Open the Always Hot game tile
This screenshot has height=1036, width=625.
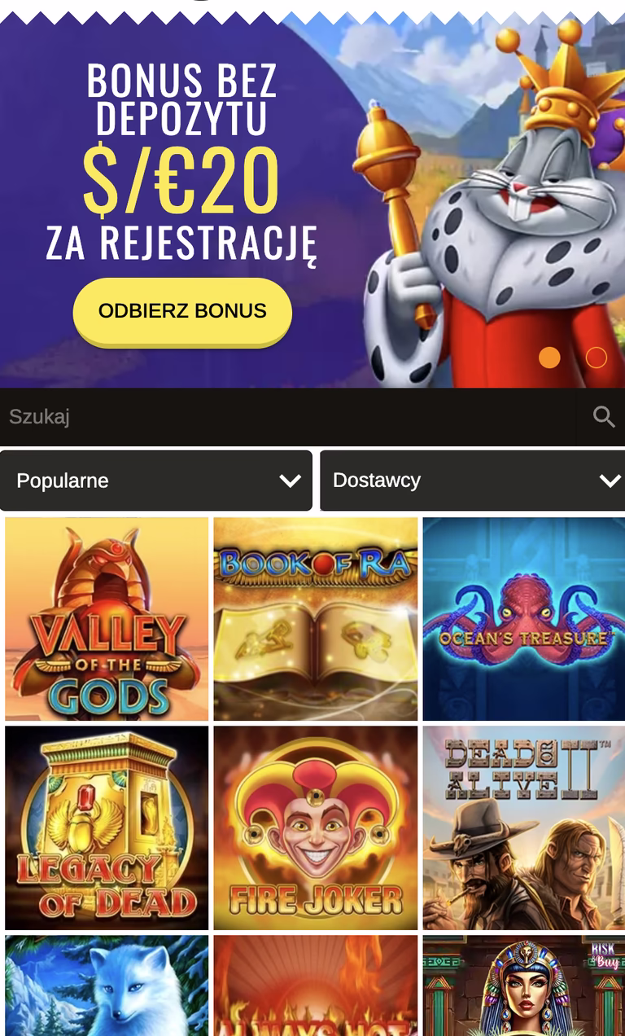point(316,986)
